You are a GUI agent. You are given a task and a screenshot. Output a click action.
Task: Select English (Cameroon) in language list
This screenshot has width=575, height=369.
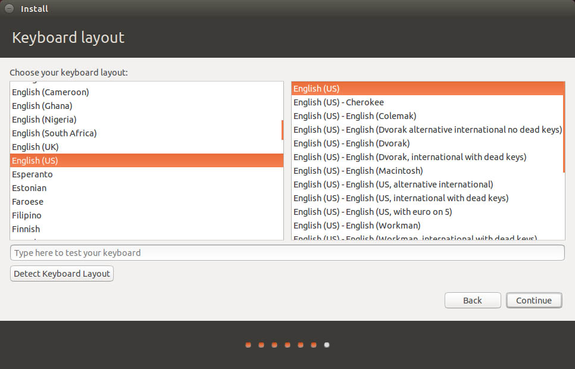pyautogui.click(x=146, y=92)
